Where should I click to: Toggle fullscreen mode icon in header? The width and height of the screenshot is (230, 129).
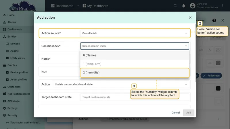[175, 6]
